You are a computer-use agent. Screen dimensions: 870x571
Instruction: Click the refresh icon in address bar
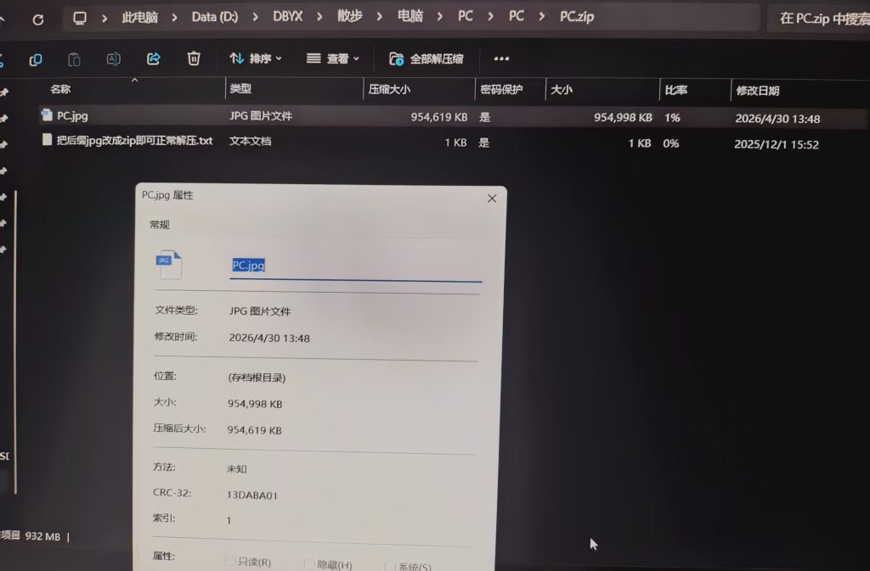pos(37,20)
